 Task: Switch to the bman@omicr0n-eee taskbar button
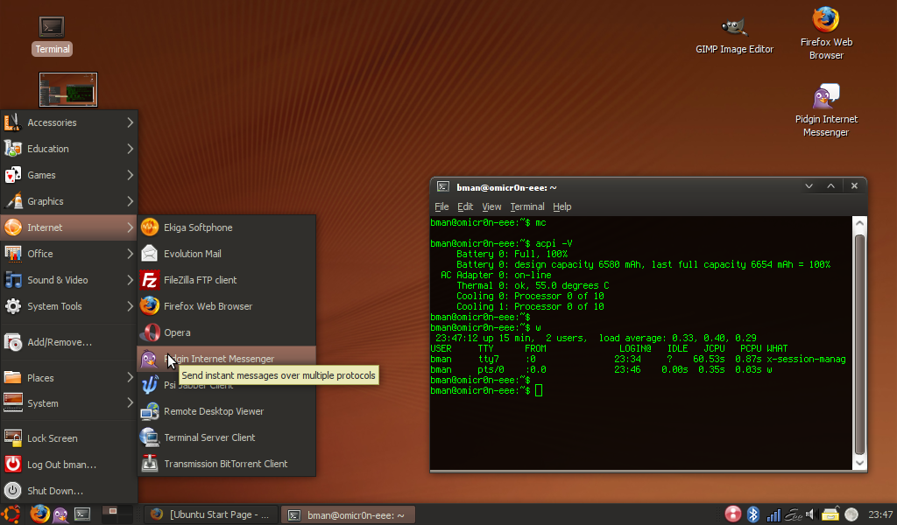click(x=348, y=514)
